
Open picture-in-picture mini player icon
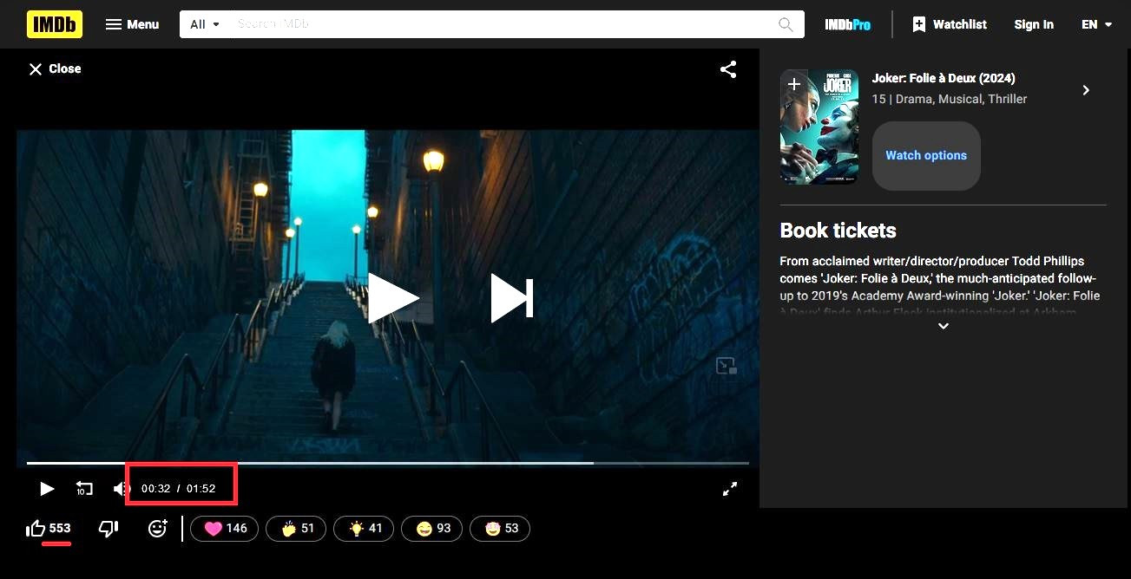tap(726, 366)
